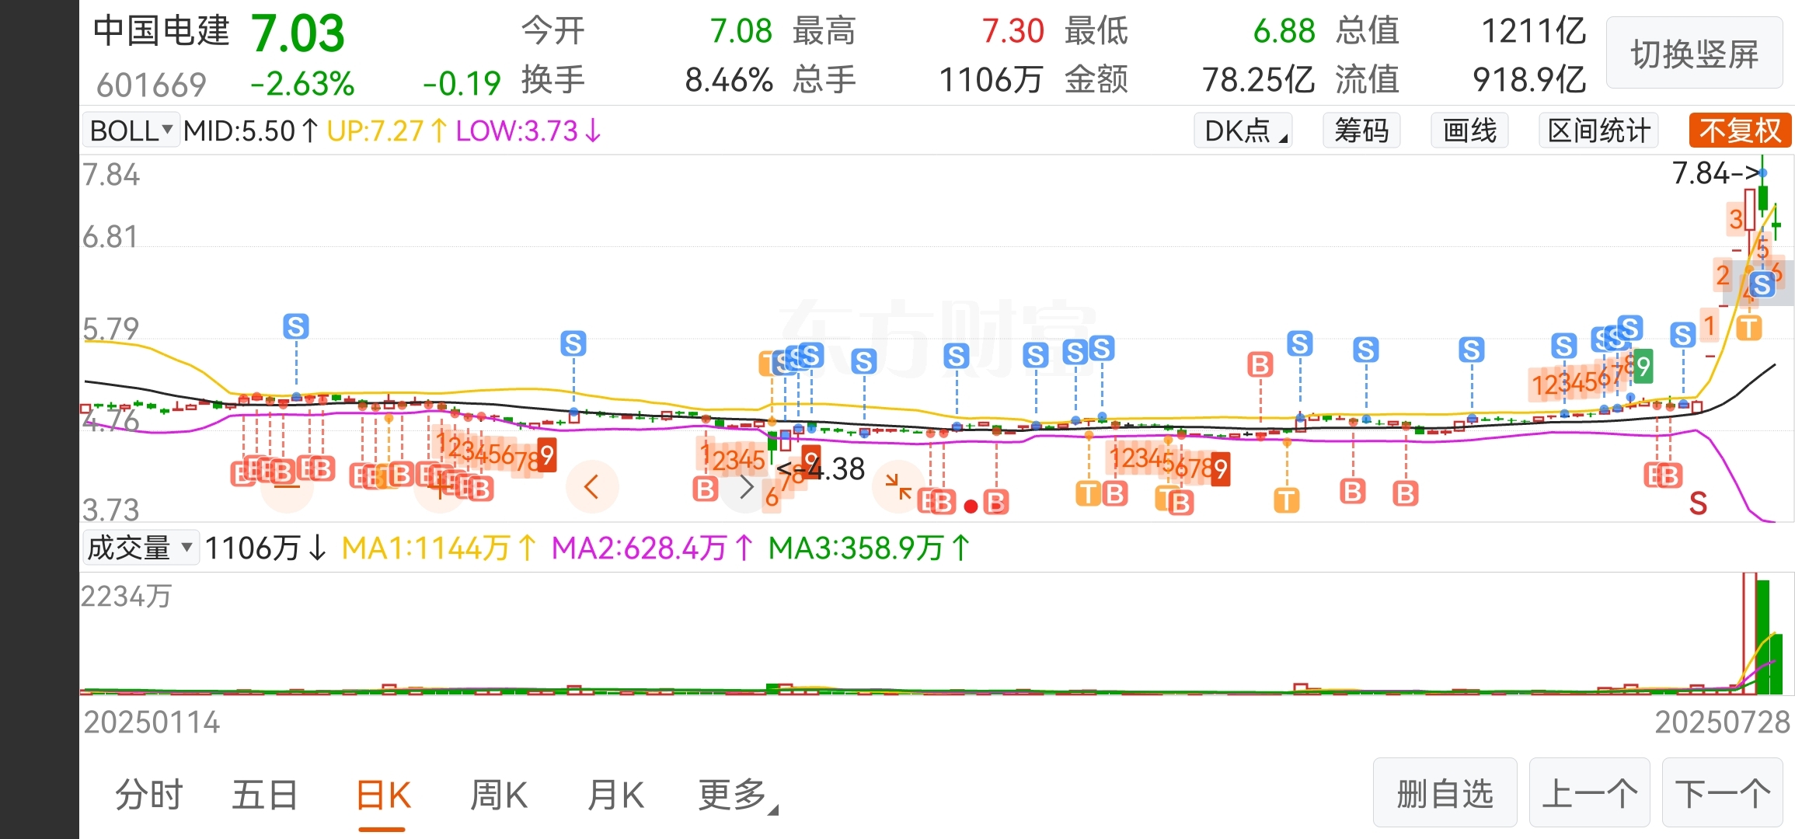Tap the minus zoom-out circle button
Image resolution: width=1795 pixels, height=839 pixels.
[287, 487]
